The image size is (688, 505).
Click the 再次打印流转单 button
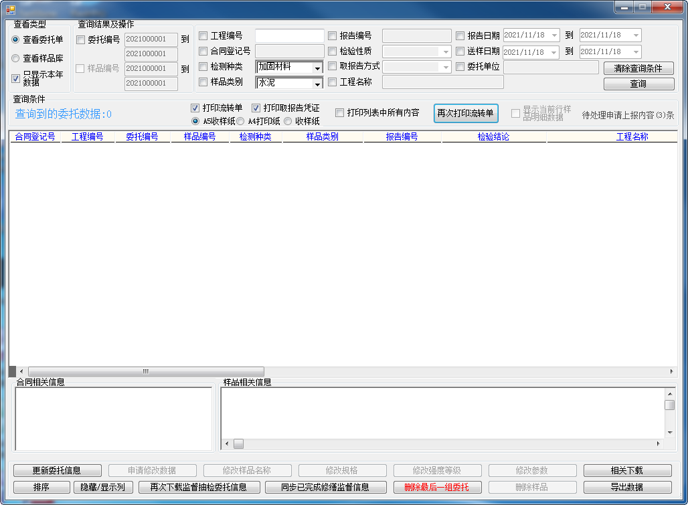[x=466, y=113]
